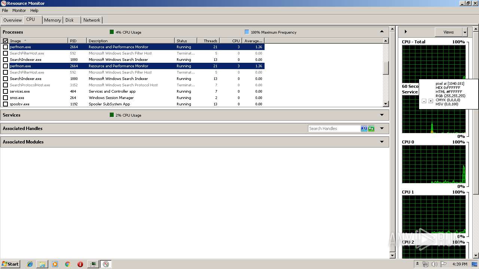Open Opera browser from the taskbar
The width and height of the screenshot is (479, 269).
coord(80,264)
